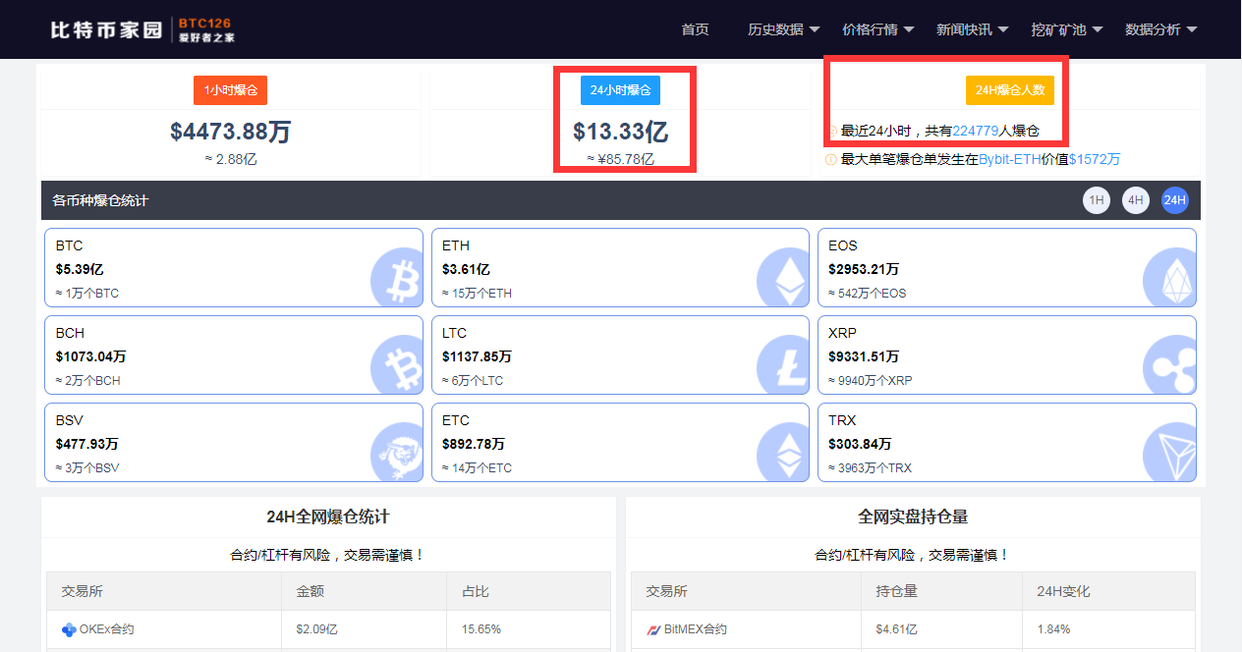This screenshot has height=652, width=1242.
Task: Click the Litecoin icon in LTC card
Action: coord(783,366)
